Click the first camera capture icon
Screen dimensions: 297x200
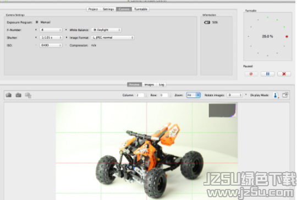[8, 95]
